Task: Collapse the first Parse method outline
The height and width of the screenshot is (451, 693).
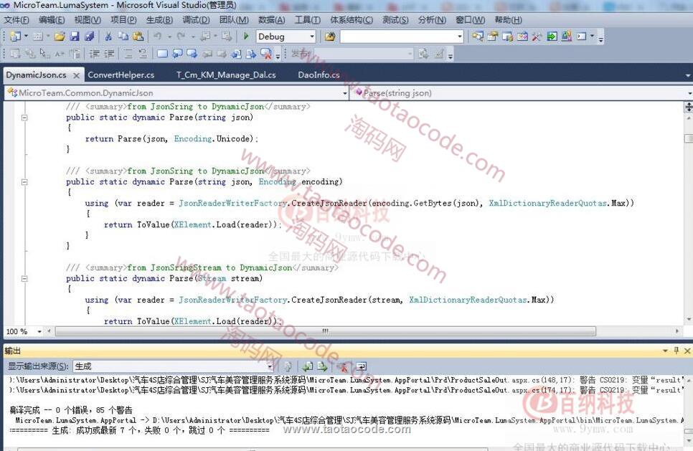Action: point(24,118)
